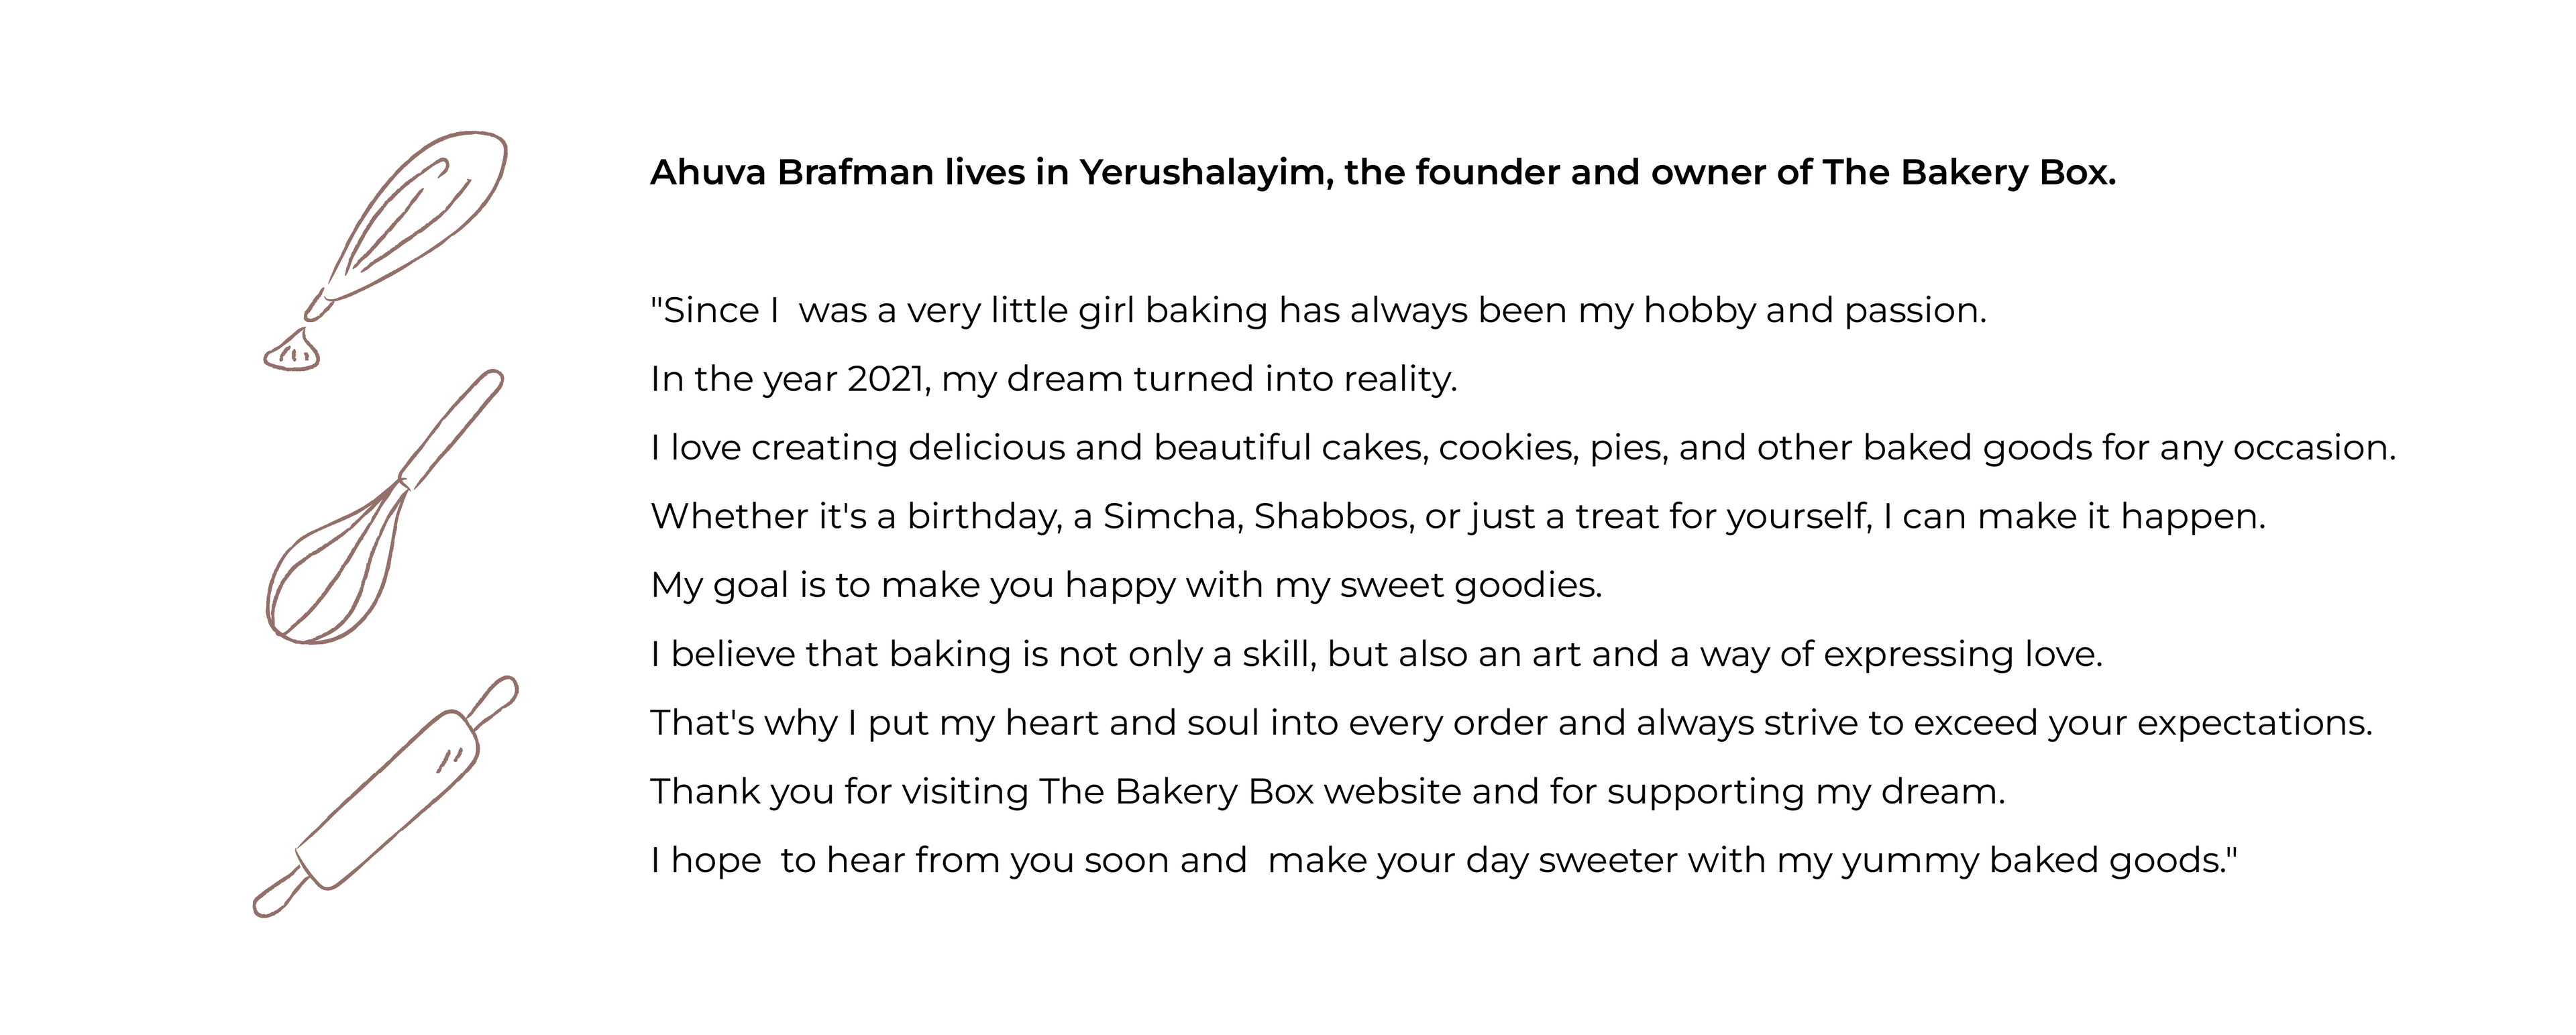
Task: Click the frosting dollop under piping bag
Action: pyautogui.click(x=292, y=350)
